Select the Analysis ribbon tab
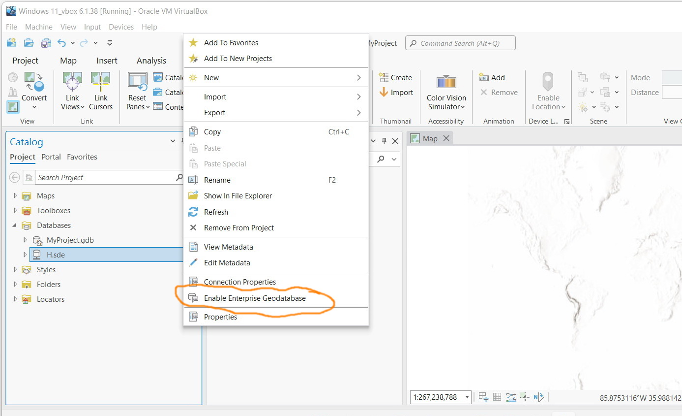Viewport: 682px width, 416px height. [x=151, y=61]
